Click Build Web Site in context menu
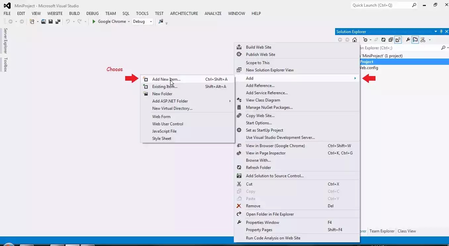 pyautogui.click(x=297, y=47)
